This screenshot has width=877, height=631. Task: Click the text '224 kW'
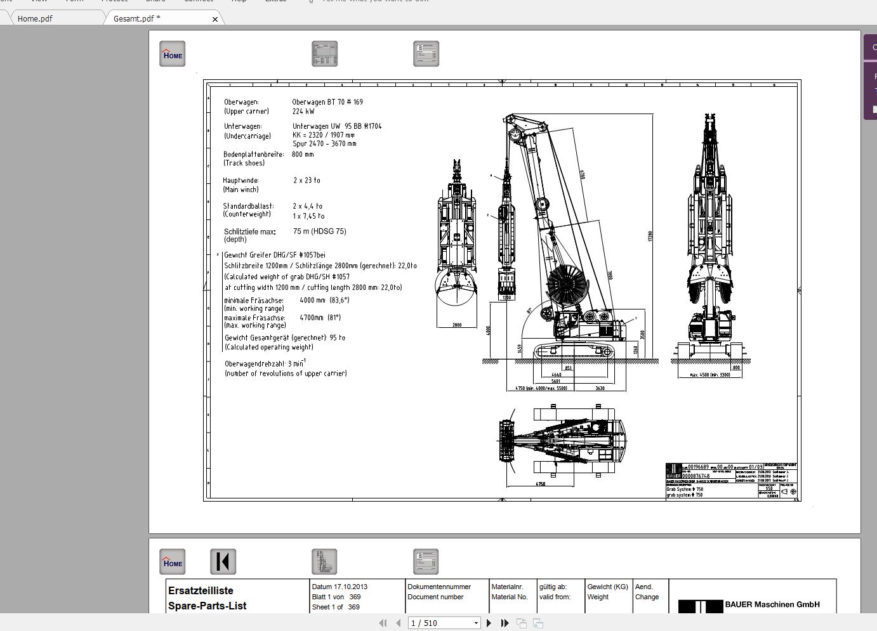(x=303, y=111)
